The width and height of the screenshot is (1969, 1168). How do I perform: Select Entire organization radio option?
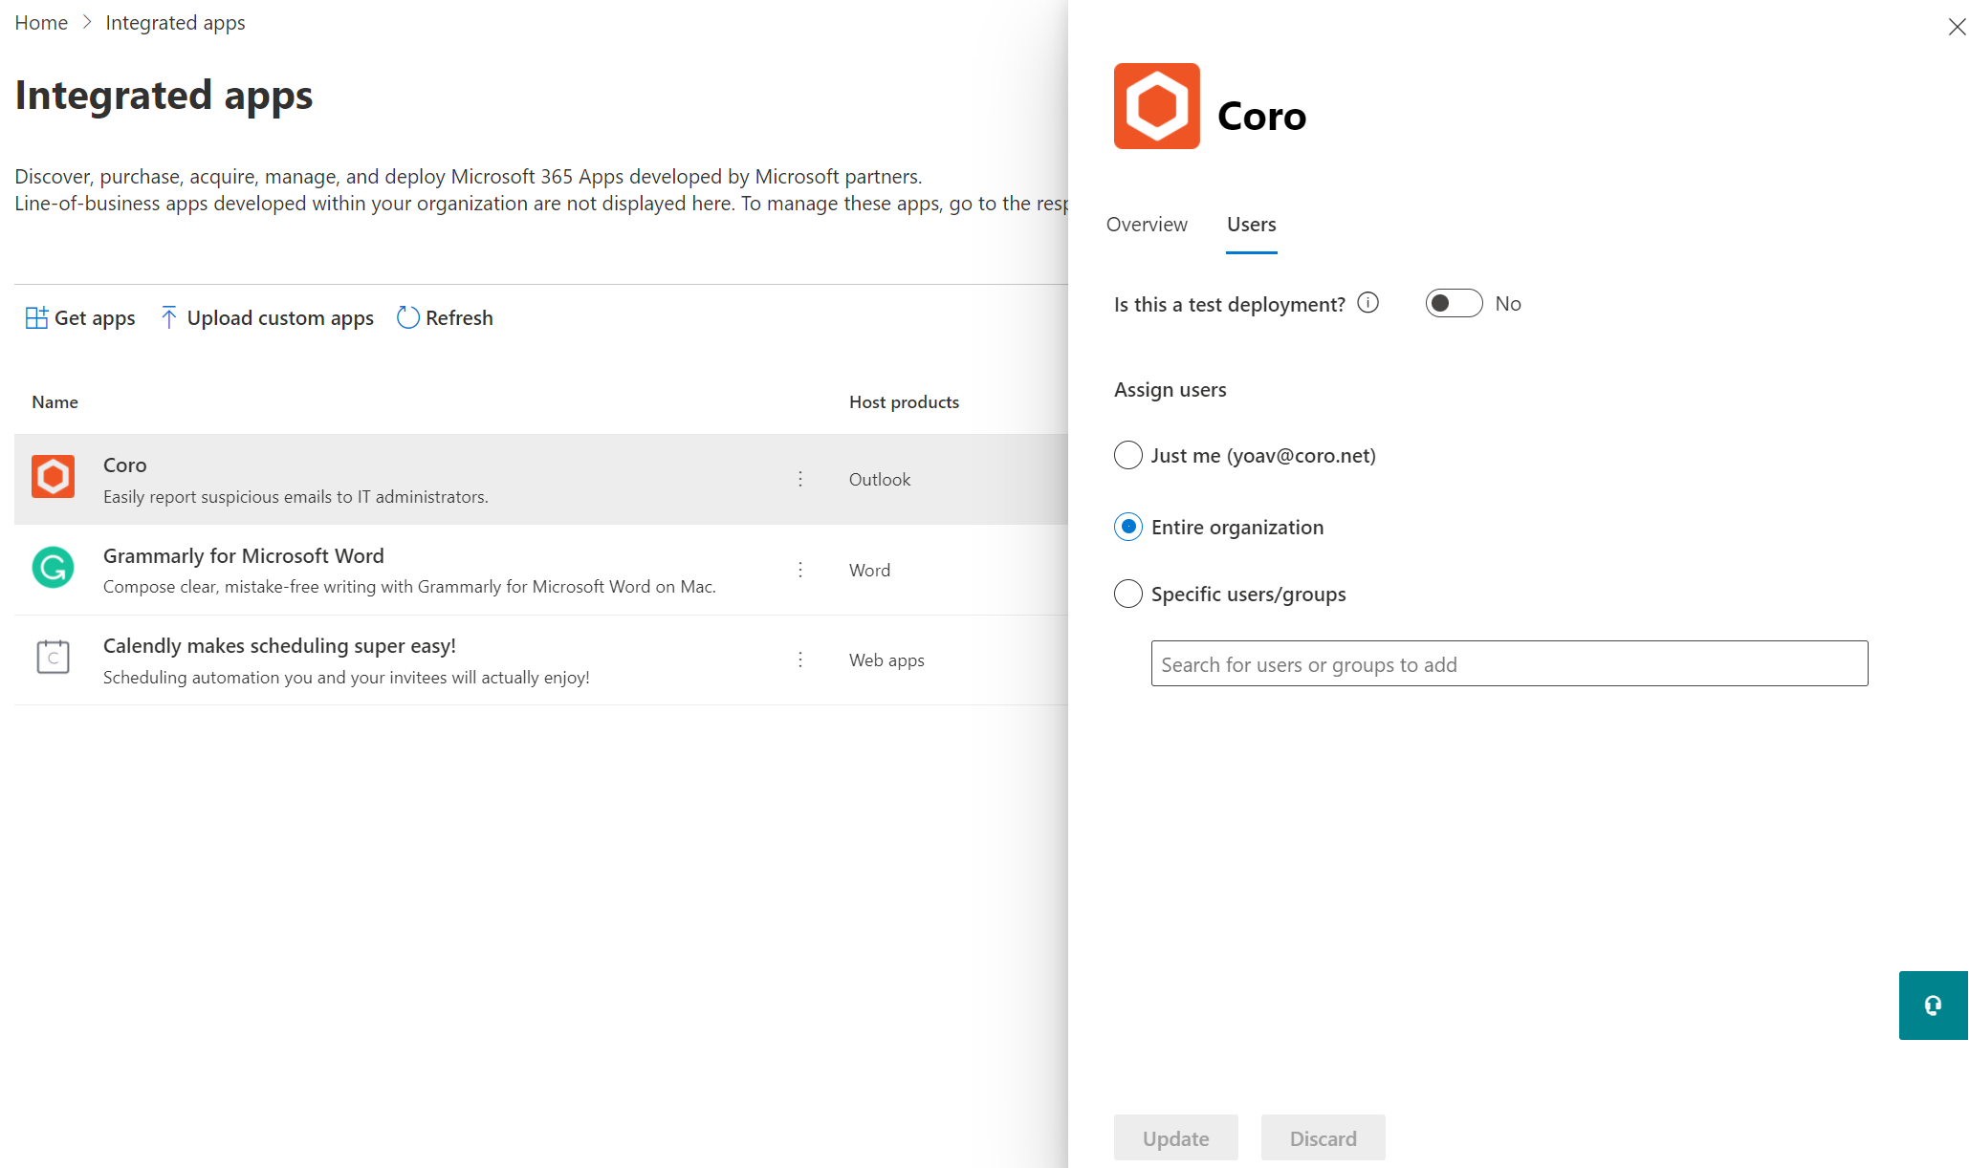click(1128, 527)
